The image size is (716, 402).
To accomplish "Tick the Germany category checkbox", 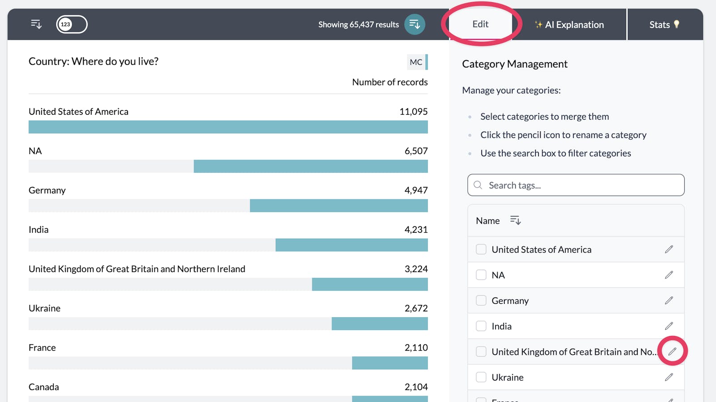I will (x=481, y=301).
